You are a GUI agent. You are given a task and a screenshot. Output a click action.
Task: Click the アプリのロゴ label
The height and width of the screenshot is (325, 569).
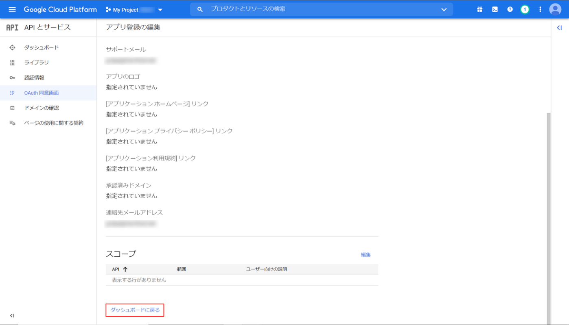coord(123,76)
